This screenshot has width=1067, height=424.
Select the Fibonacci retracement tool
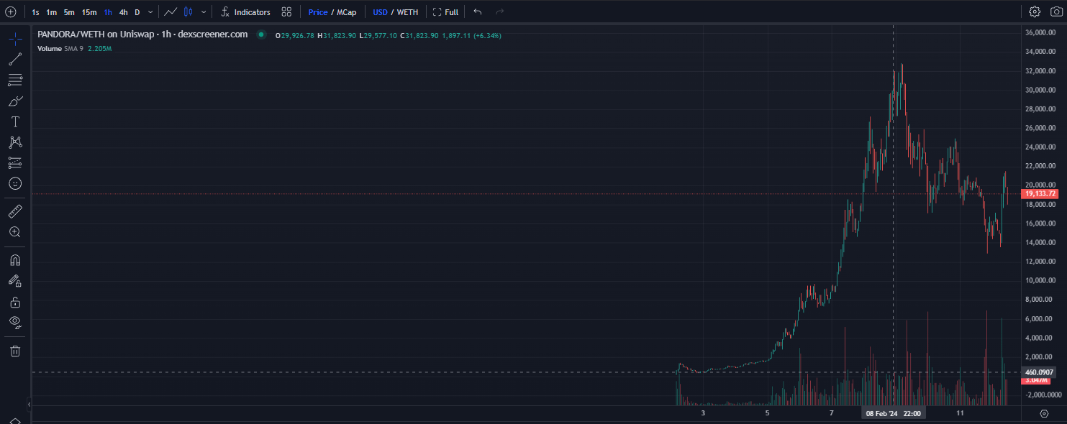tap(15, 80)
